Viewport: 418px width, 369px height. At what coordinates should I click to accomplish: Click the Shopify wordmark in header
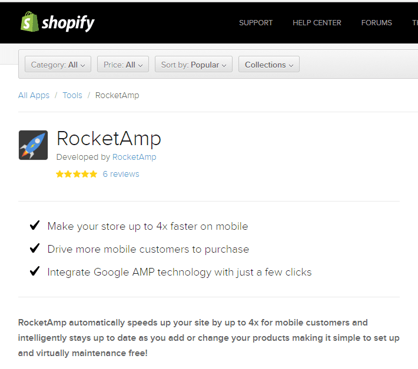(x=68, y=23)
